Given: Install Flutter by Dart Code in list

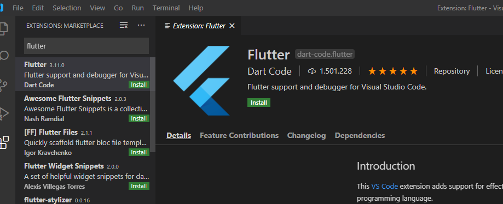Looking at the screenshot, I should 139,85.
